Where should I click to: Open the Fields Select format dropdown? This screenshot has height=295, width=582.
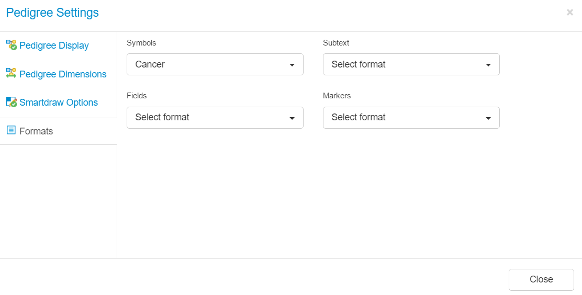215,118
